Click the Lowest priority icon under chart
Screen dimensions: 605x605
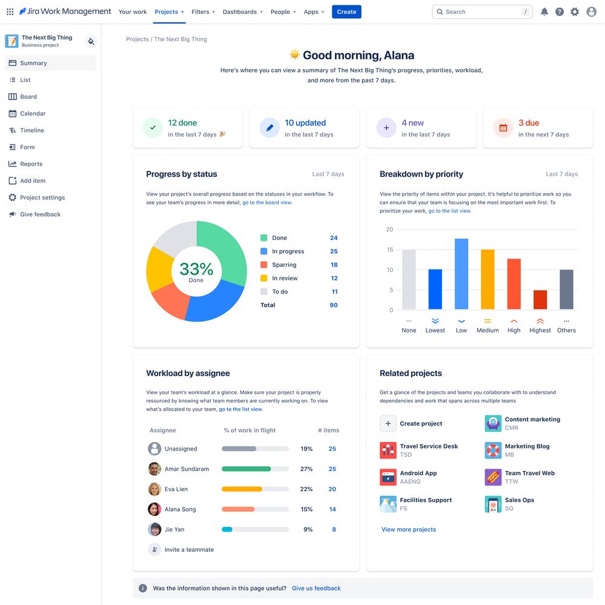[x=435, y=320]
